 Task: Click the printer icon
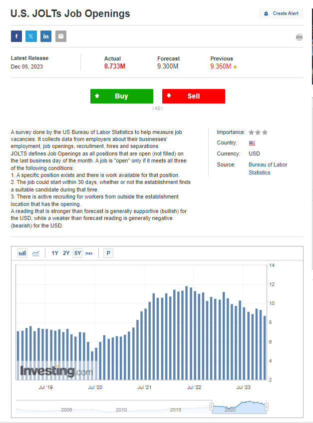299,37
